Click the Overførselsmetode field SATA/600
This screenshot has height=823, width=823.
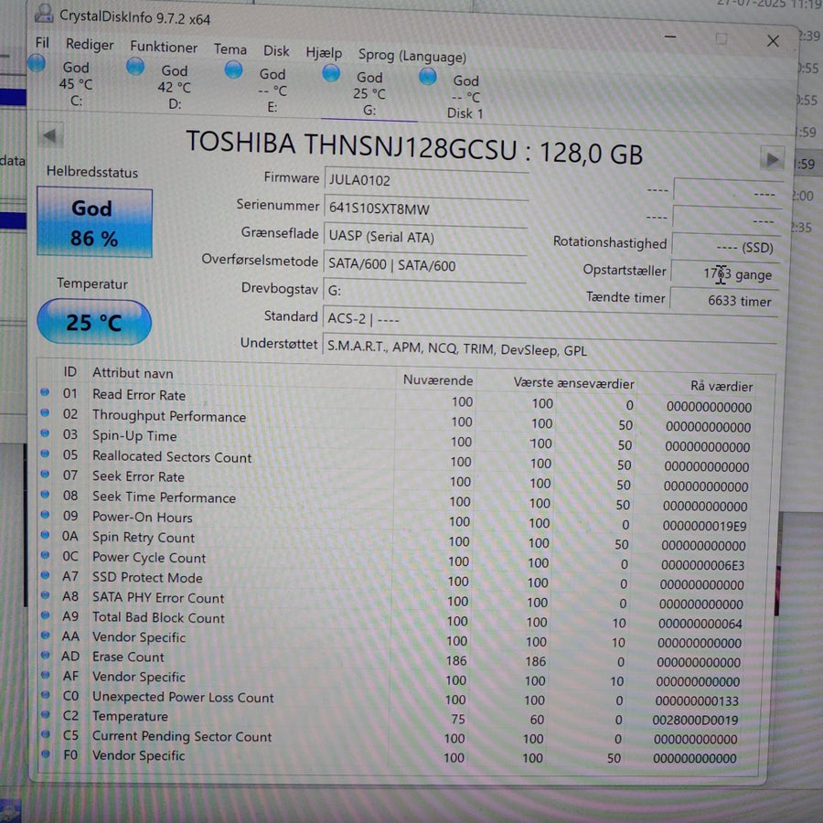(425, 265)
